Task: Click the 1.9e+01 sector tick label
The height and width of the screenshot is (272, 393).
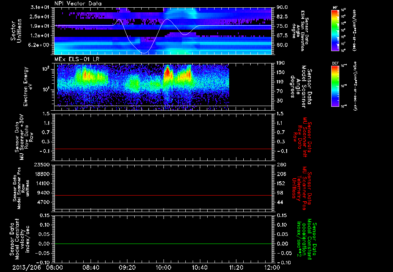Action: pyautogui.click(x=41, y=26)
